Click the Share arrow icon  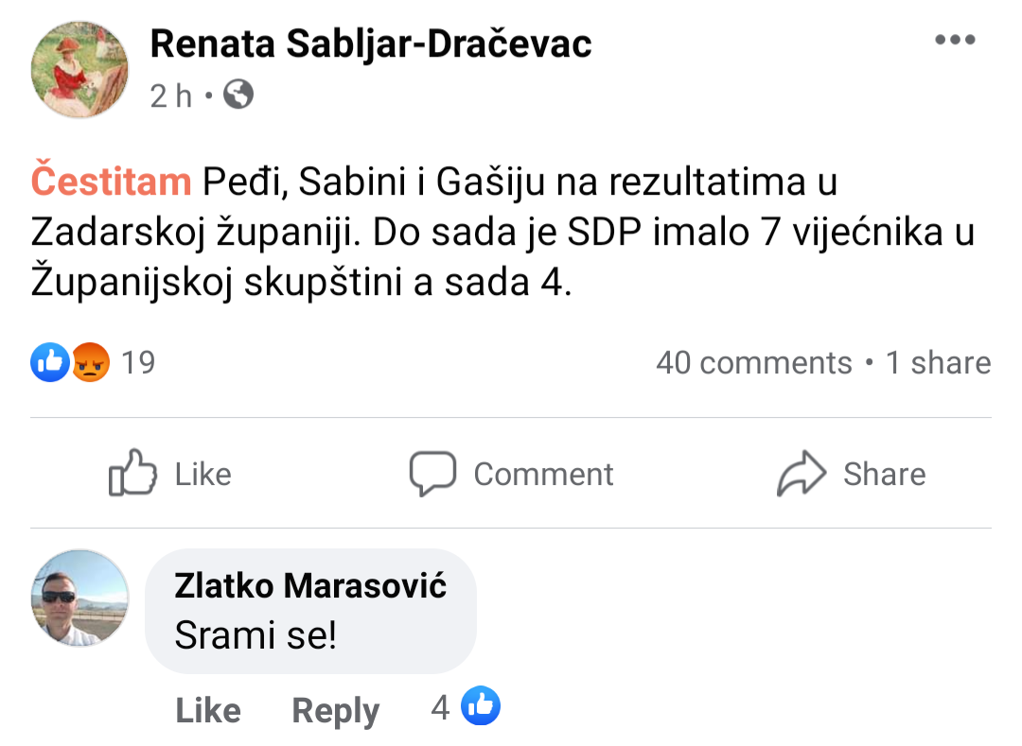click(801, 473)
